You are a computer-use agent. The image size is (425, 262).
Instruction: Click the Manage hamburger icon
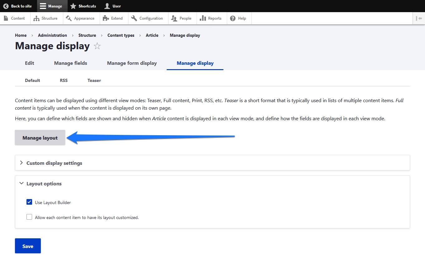tap(43, 6)
